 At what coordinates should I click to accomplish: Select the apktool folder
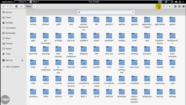pyautogui.click(x=122, y=21)
